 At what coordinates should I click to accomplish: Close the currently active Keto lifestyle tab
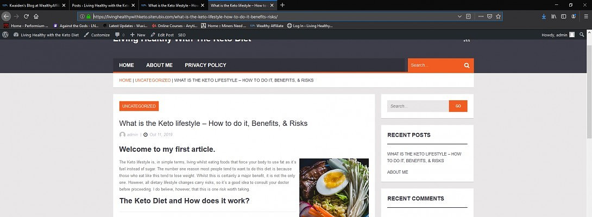pos(272,5)
